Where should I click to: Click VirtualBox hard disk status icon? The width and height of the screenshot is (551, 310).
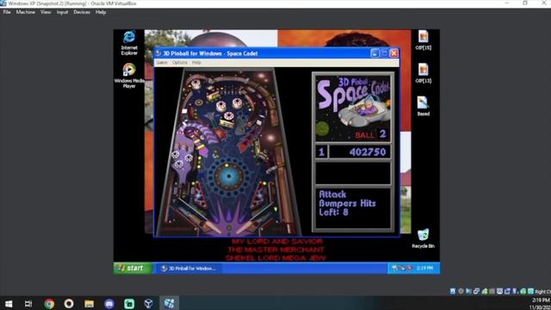tap(452, 291)
